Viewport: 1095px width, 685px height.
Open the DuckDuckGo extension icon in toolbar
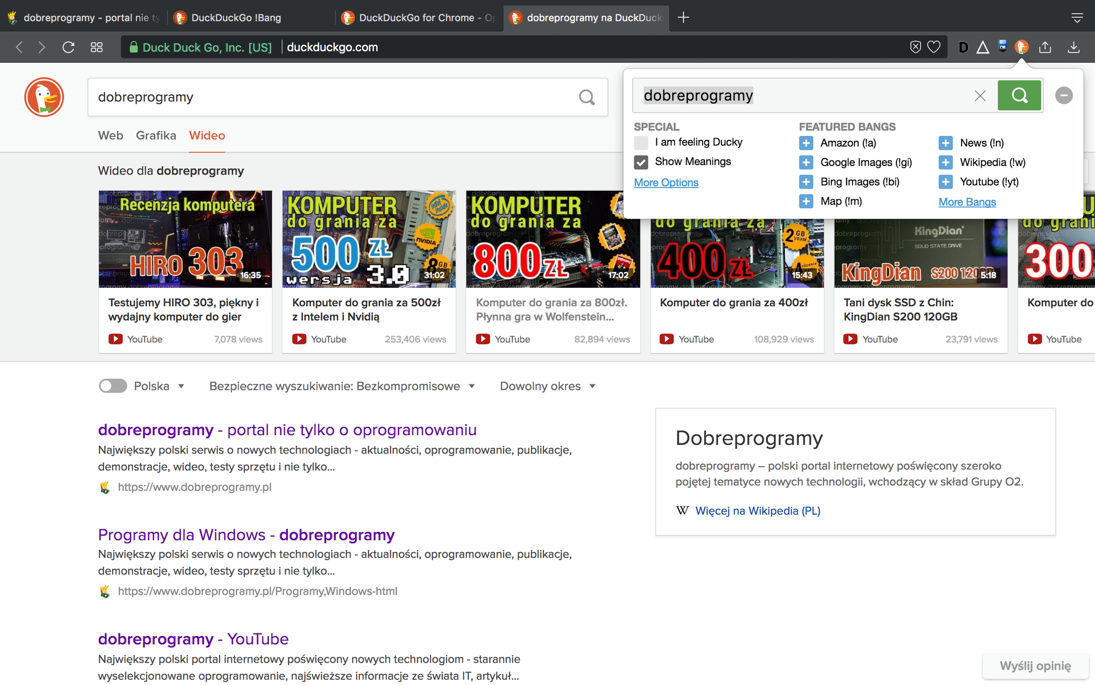(1021, 47)
